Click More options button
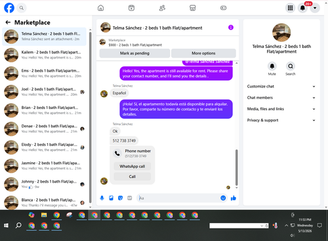328x241 pixels. coord(203,53)
